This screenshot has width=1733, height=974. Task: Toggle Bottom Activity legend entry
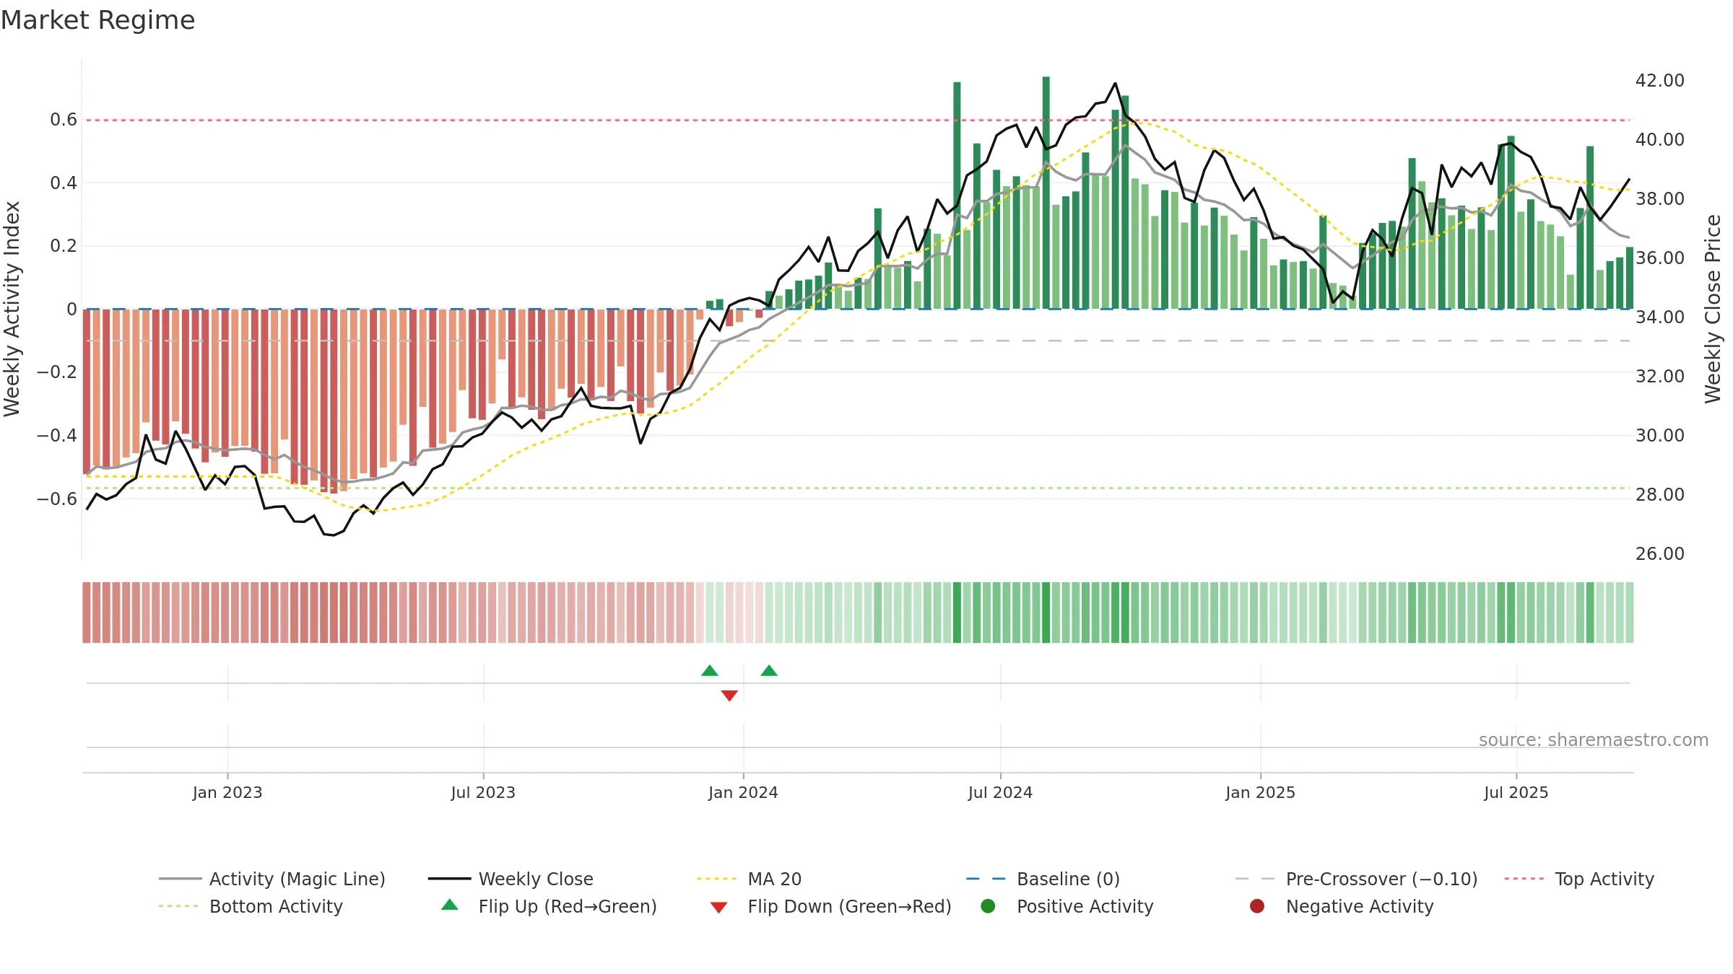[x=251, y=906]
